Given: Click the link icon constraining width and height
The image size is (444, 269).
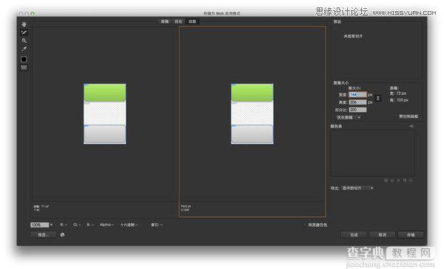Looking at the screenshot, I should (377, 98).
